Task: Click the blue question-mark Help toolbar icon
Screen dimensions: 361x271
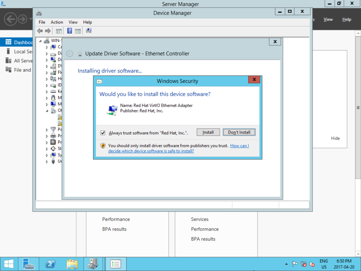Action: [x=69, y=31]
